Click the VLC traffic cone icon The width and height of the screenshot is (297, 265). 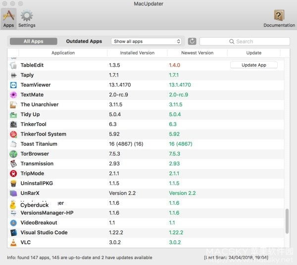coord(13,242)
